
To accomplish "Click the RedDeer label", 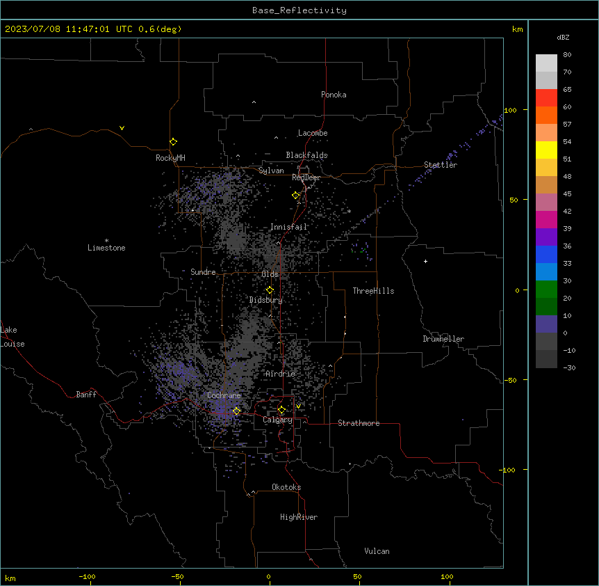I will coord(306,177).
